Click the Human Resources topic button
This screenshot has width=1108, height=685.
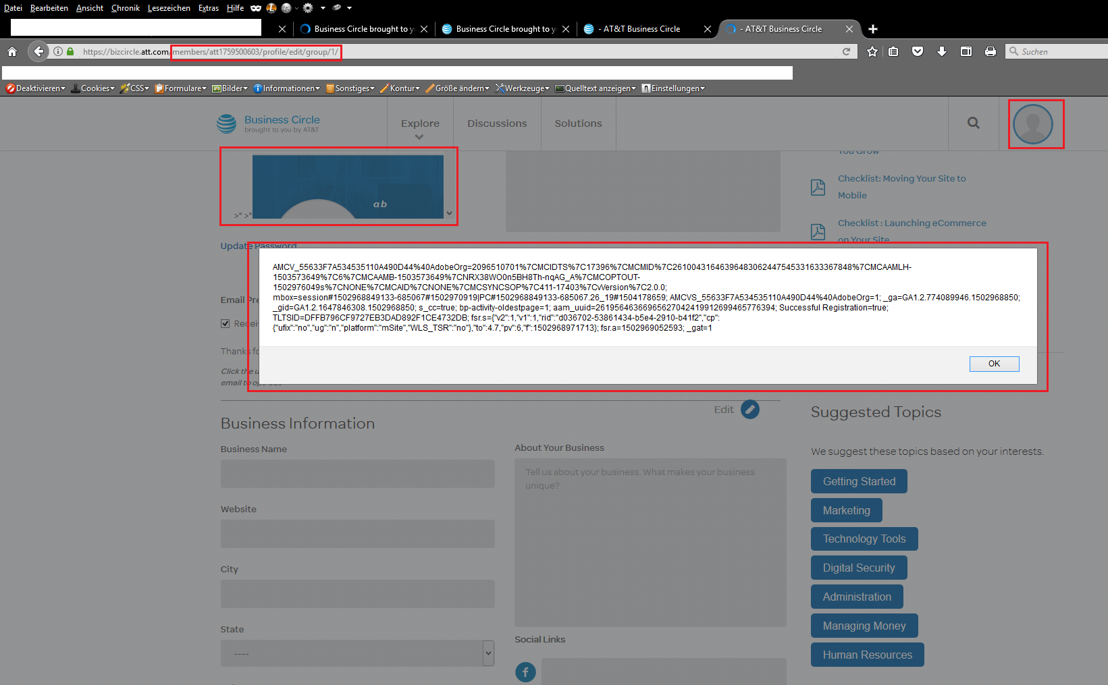tap(868, 655)
